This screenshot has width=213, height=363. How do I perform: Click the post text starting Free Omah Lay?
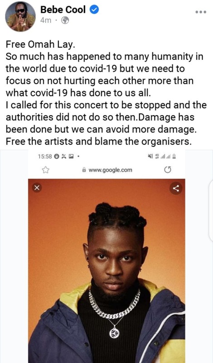pyautogui.click(x=106, y=93)
